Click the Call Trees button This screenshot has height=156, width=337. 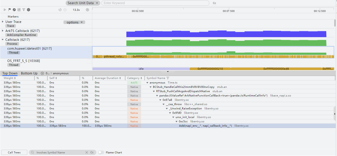pos(14,152)
